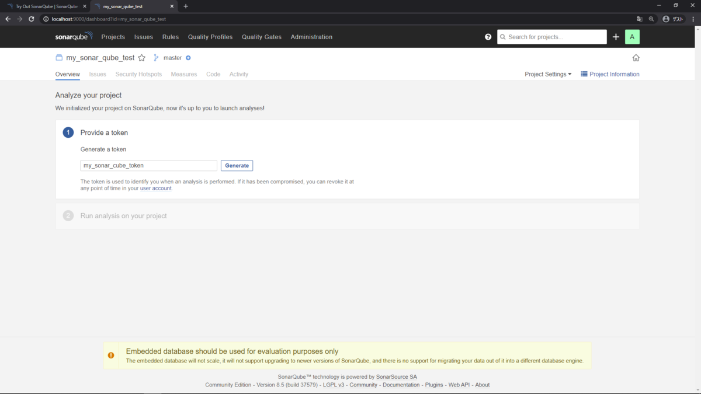Screen dimensions: 701x394
Task: Select the Measures tab
Action: tap(184, 74)
